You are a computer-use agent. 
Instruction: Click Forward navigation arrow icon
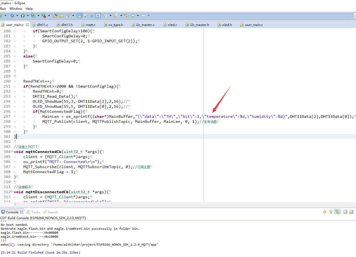tap(143, 16)
